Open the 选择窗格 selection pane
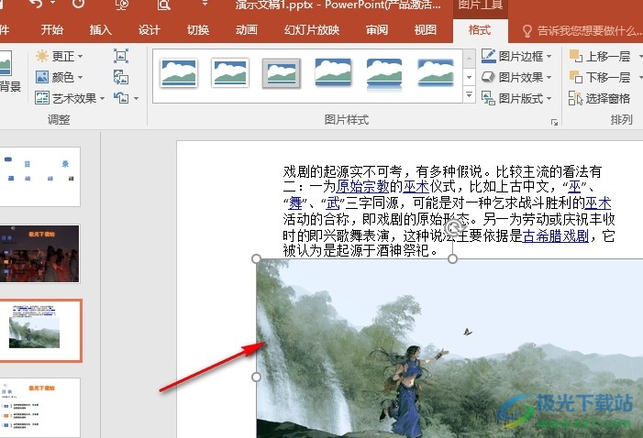 tap(599, 98)
